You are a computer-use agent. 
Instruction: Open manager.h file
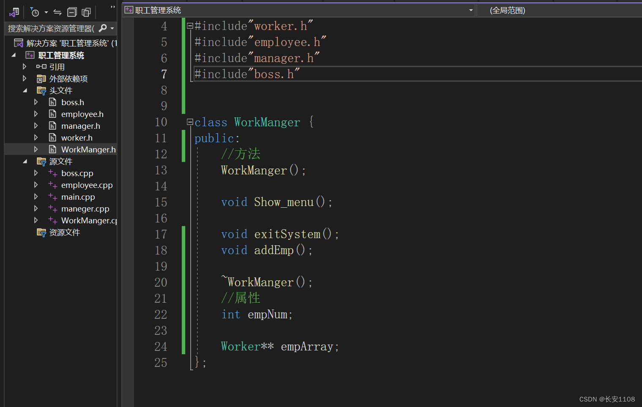tap(81, 126)
